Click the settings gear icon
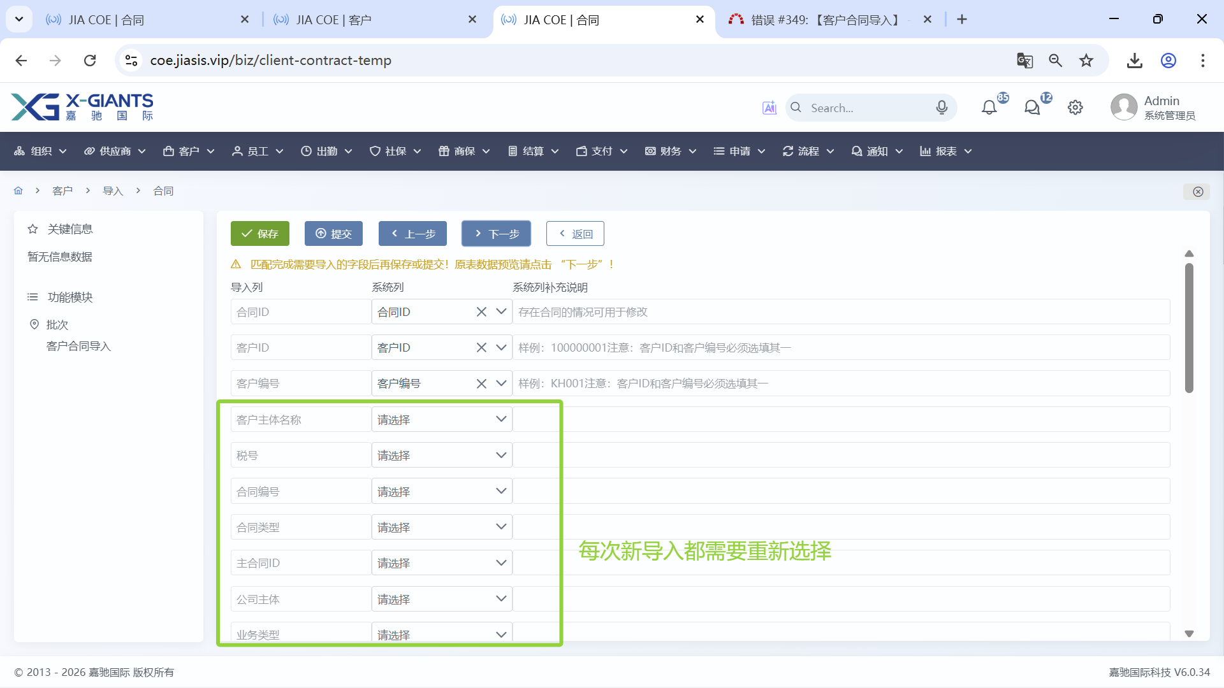This screenshot has width=1224, height=688. point(1075,108)
